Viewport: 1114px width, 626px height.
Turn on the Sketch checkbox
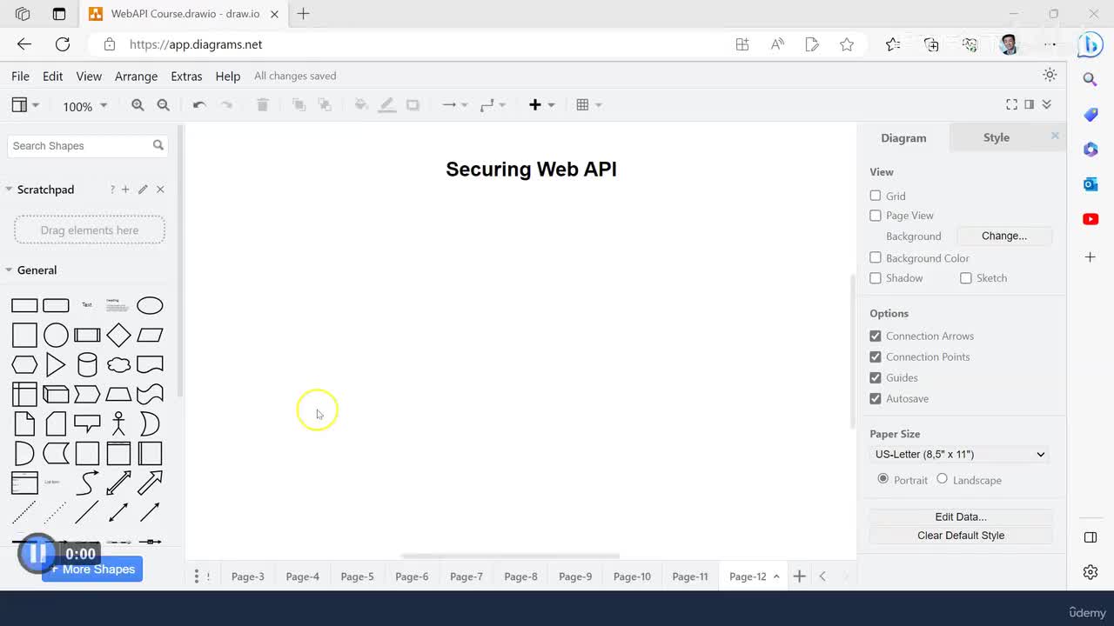[x=966, y=278]
